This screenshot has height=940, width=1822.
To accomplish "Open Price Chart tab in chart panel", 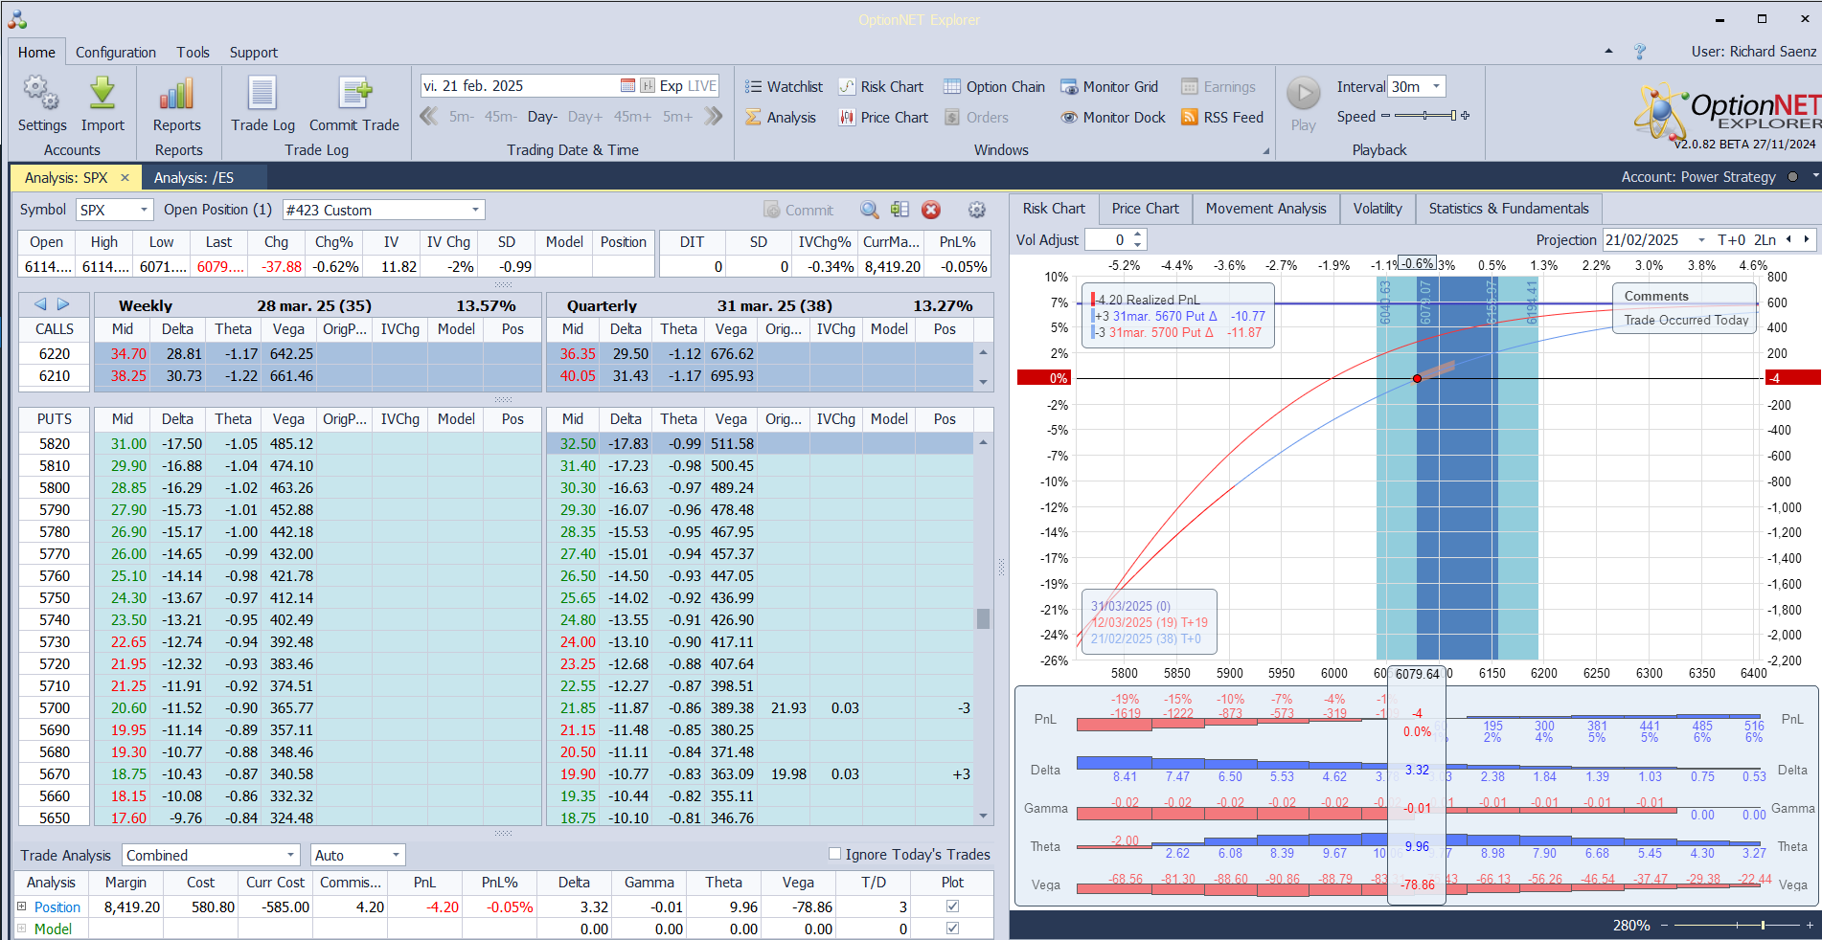I will point(1146,209).
